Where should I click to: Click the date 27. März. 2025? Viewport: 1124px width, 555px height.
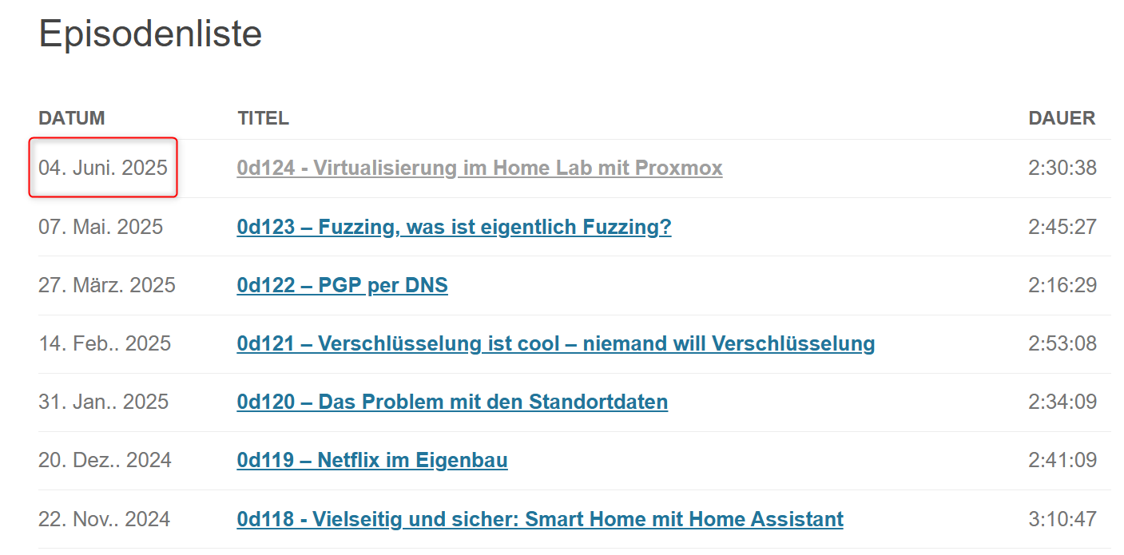click(x=107, y=285)
